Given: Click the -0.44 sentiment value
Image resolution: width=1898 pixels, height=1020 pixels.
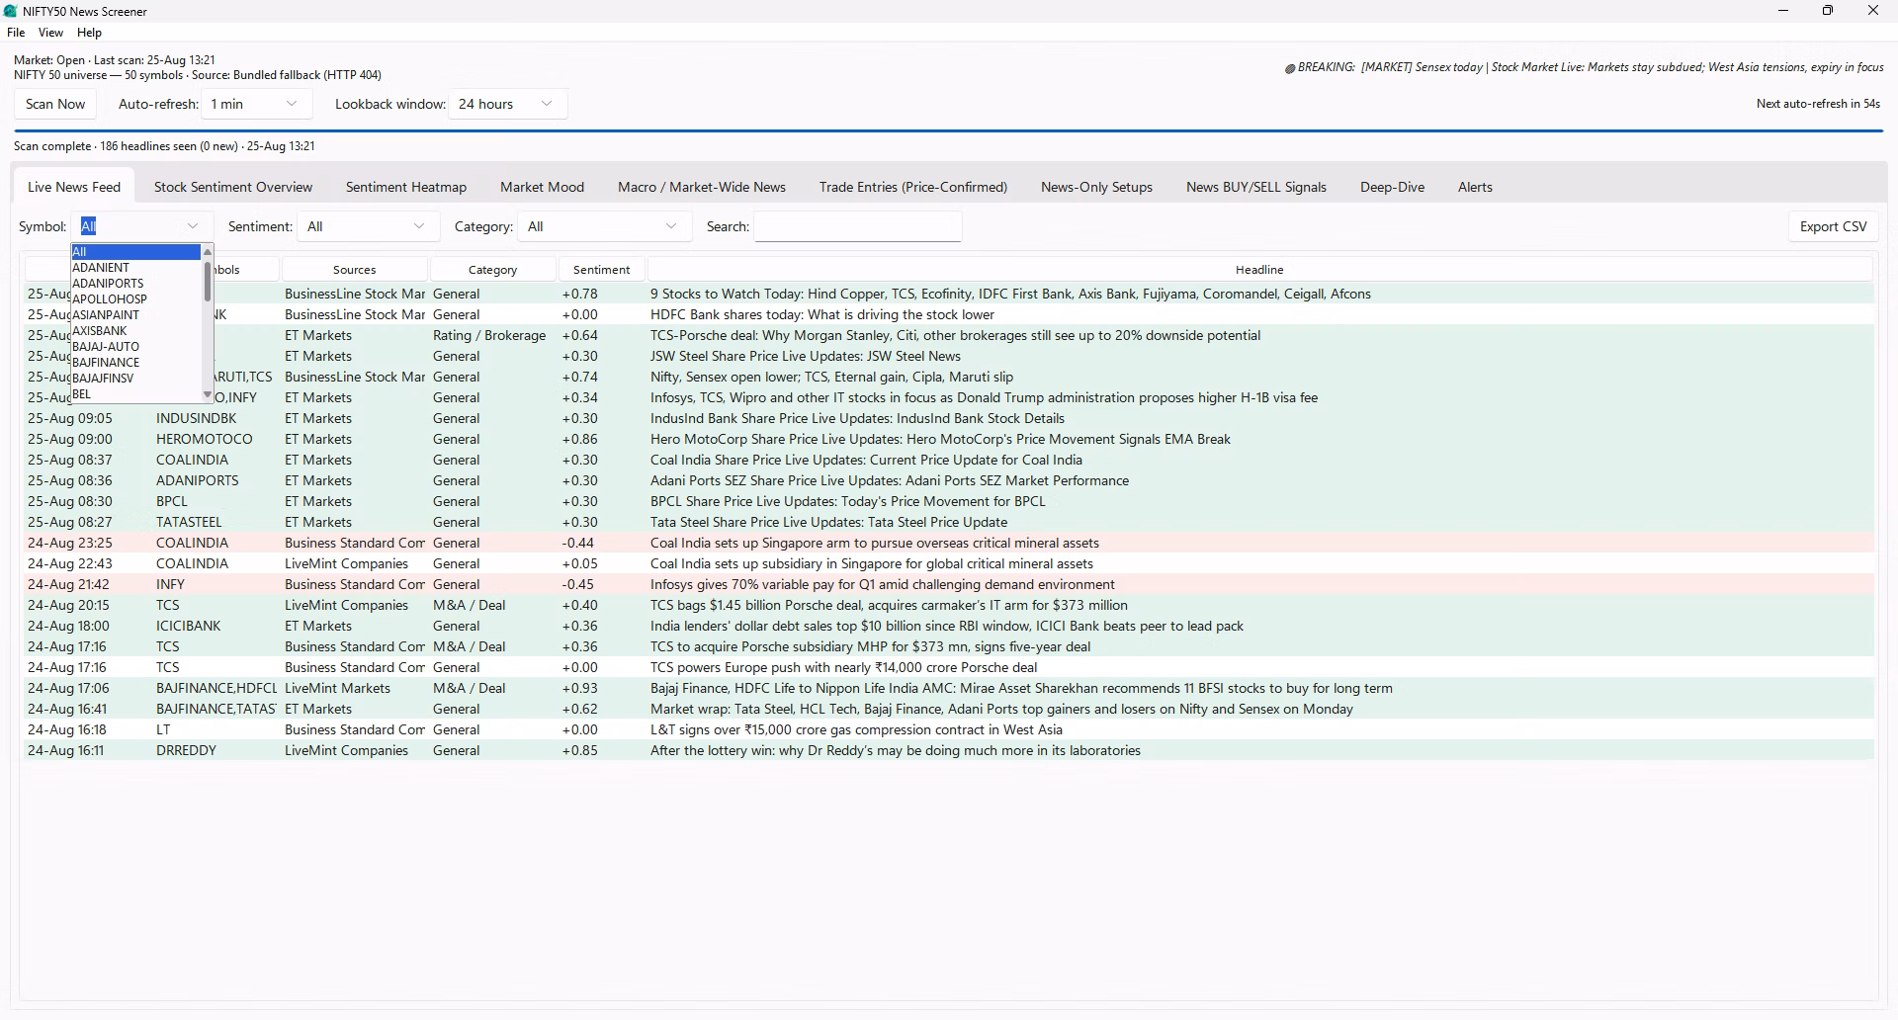Looking at the screenshot, I should 578,543.
